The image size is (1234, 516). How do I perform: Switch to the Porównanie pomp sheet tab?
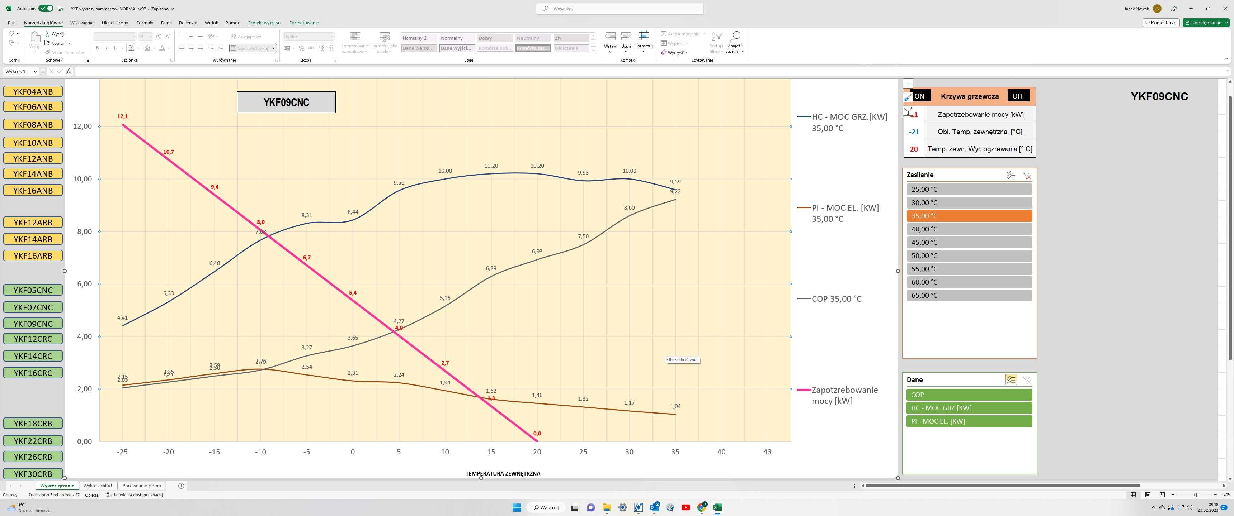pos(142,486)
